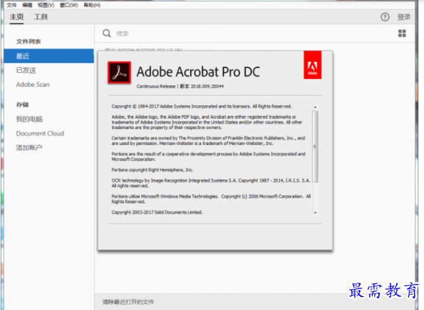Image resolution: width=424 pixels, height=310 pixels.
Task: Click the red Adobe logo badge
Action: 313,65
